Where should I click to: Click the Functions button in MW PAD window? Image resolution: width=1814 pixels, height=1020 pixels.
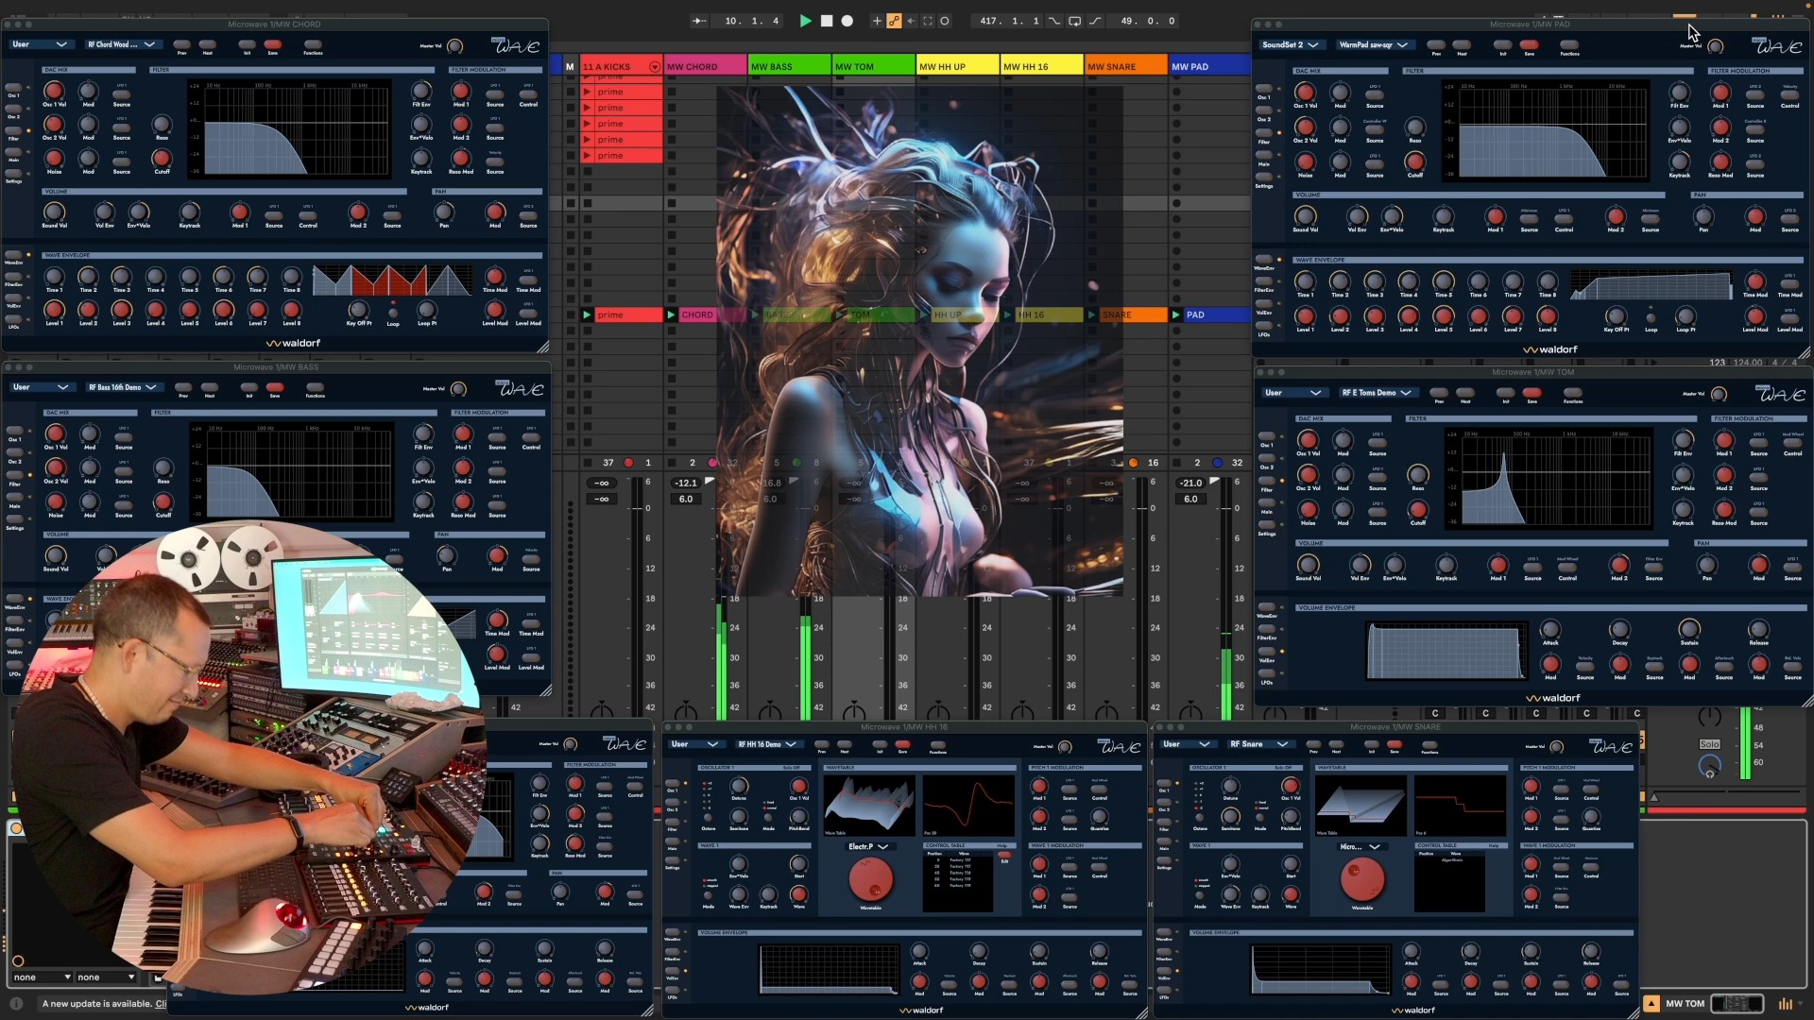click(1569, 46)
